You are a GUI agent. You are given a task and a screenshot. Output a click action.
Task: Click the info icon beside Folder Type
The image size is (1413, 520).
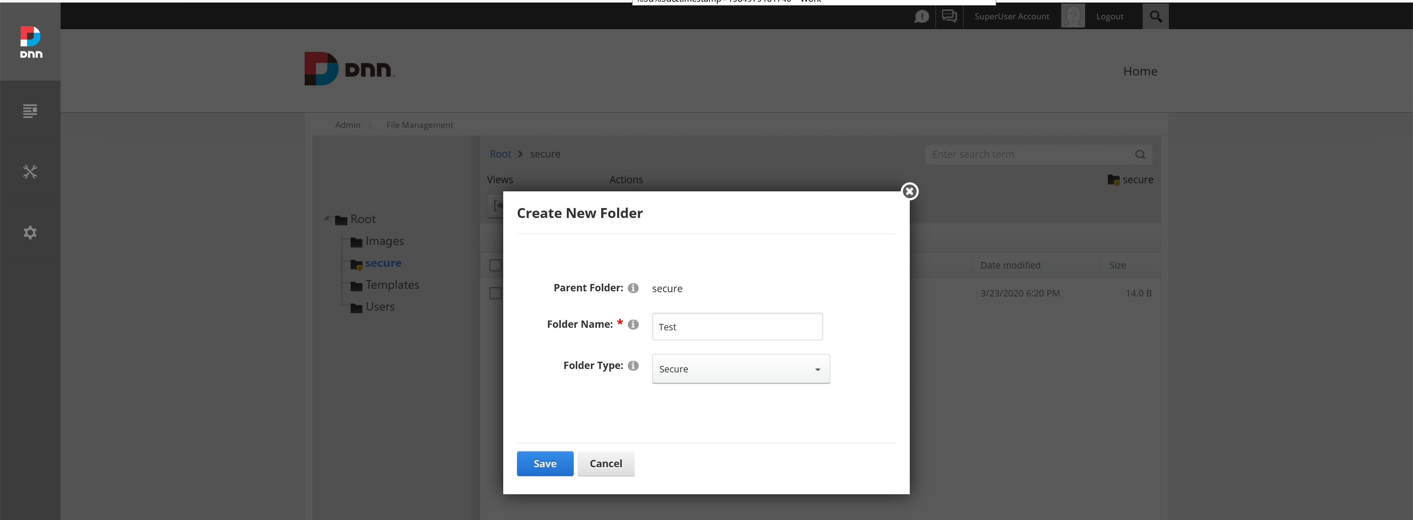click(x=633, y=366)
